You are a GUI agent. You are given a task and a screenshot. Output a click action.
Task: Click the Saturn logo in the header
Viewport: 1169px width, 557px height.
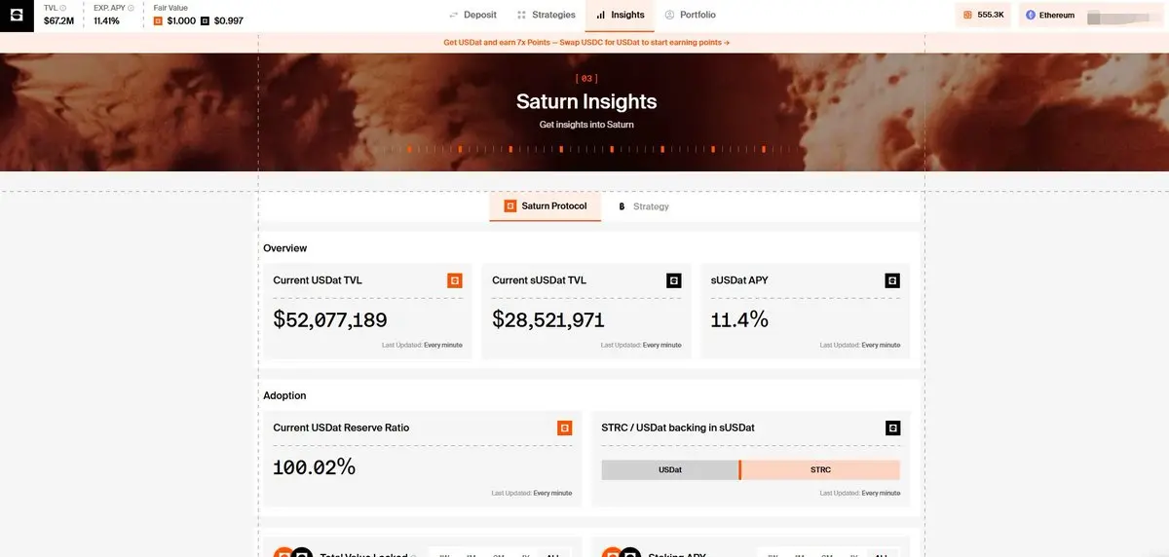(17, 16)
